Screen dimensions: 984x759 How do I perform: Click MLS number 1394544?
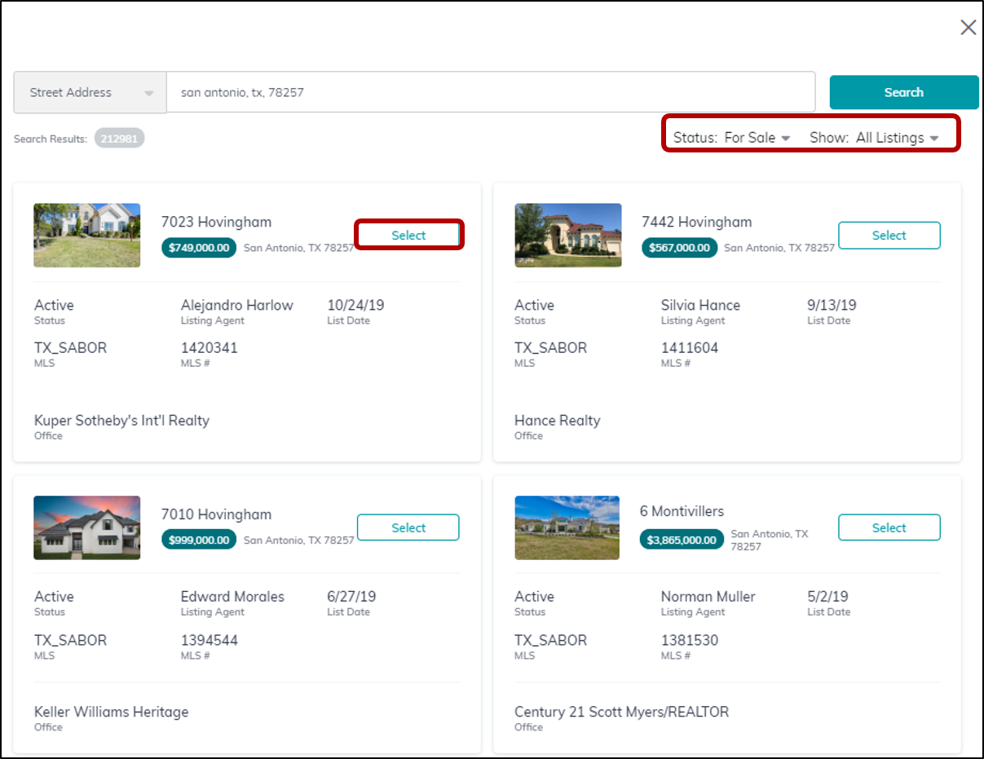click(x=210, y=640)
